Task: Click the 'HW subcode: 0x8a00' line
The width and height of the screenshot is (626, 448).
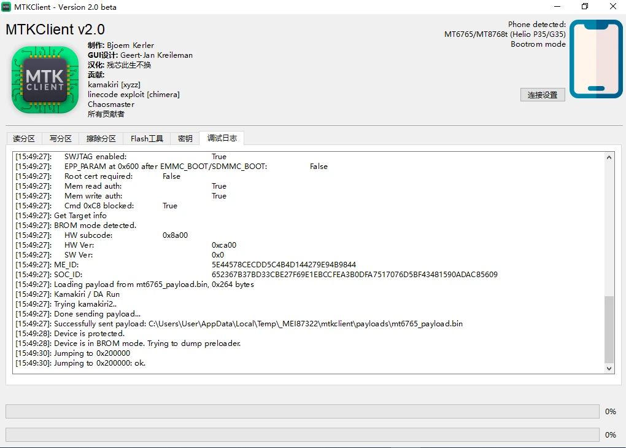Action: [x=101, y=235]
